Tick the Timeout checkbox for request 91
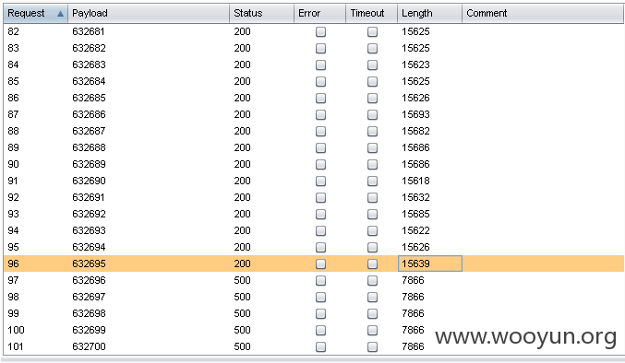 coord(372,181)
